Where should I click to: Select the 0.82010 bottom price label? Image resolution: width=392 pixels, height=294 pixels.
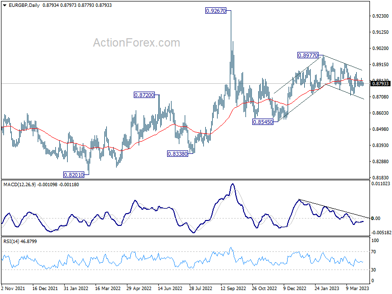pyautogui.click(x=73, y=175)
